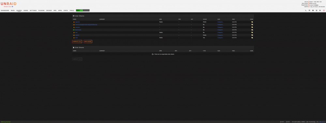Screen dimensions: 326x123
Task: Click 'There are no exportable disk shares' message
Action: [x=164, y=54]
